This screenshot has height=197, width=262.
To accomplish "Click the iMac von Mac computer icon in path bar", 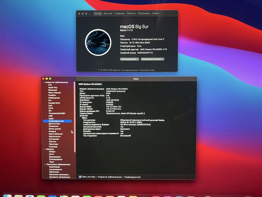I will tap(80, 177).
